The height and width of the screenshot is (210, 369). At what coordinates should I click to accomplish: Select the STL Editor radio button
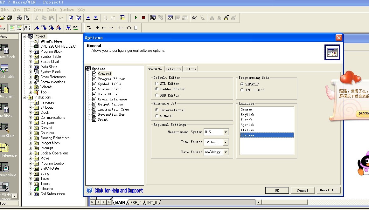coord(157,84)
